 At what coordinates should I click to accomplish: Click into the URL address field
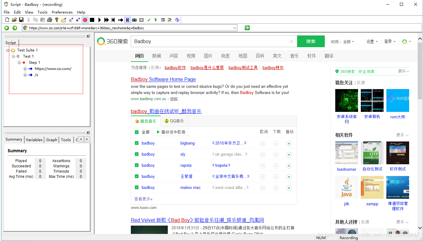[x=130, y=28]
